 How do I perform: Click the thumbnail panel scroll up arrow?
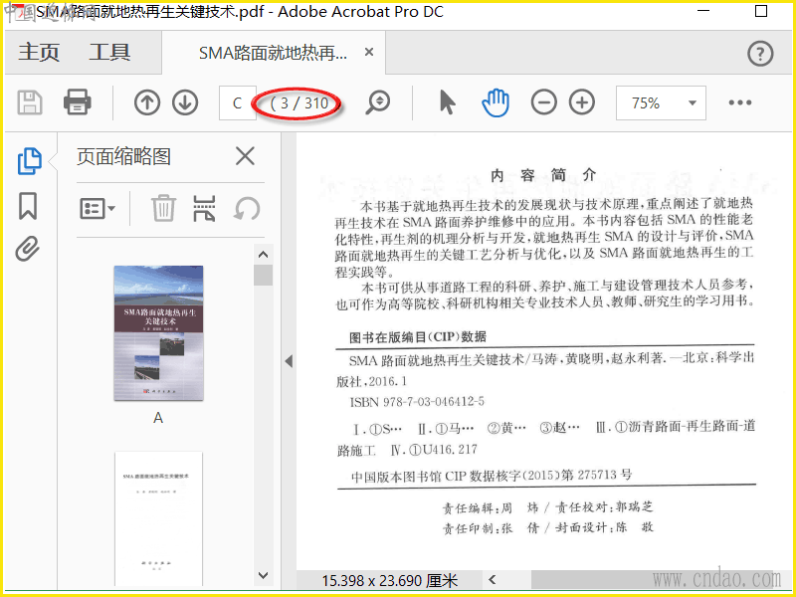263,254
